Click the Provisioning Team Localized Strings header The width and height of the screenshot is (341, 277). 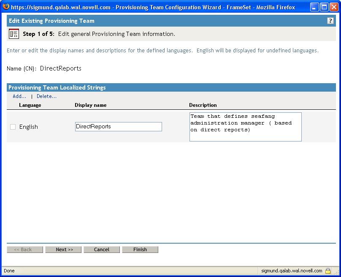pos(57,87)
